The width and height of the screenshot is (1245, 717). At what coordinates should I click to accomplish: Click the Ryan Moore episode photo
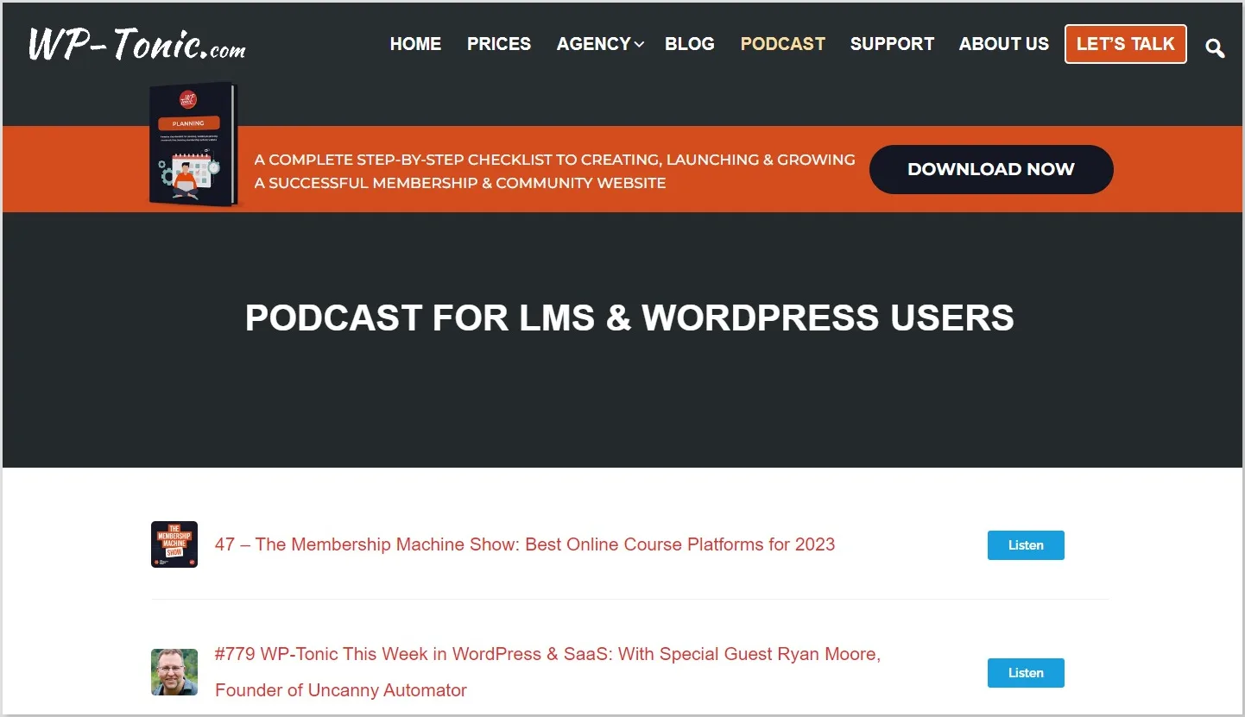(174, 672)
